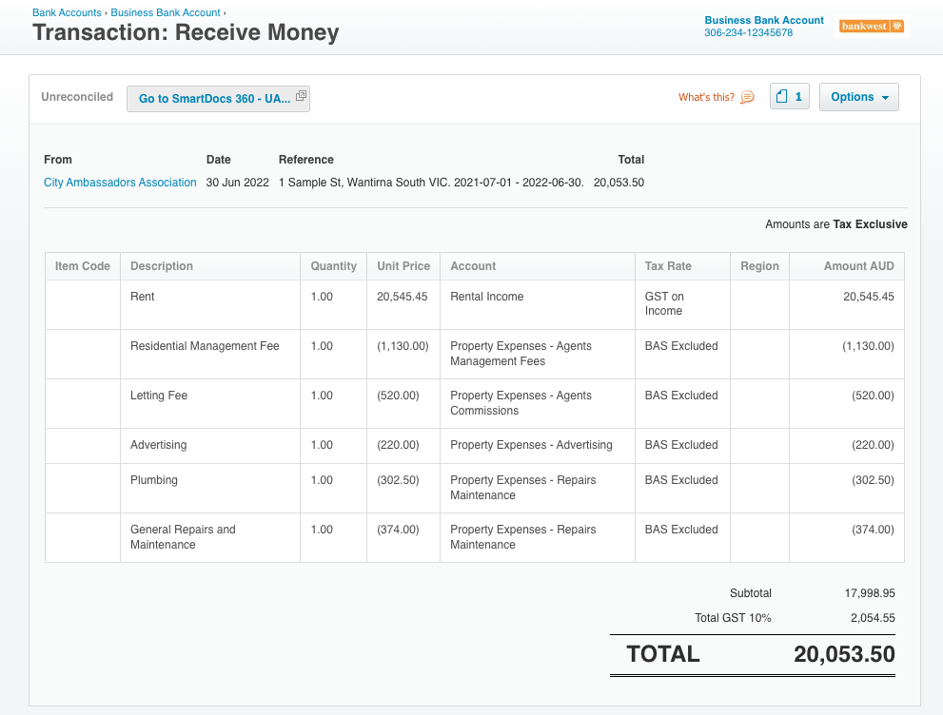This screenshot has width=943, height=715.
Task: Go to SmartDocs 360 button
Action: (x=218, y=99)
